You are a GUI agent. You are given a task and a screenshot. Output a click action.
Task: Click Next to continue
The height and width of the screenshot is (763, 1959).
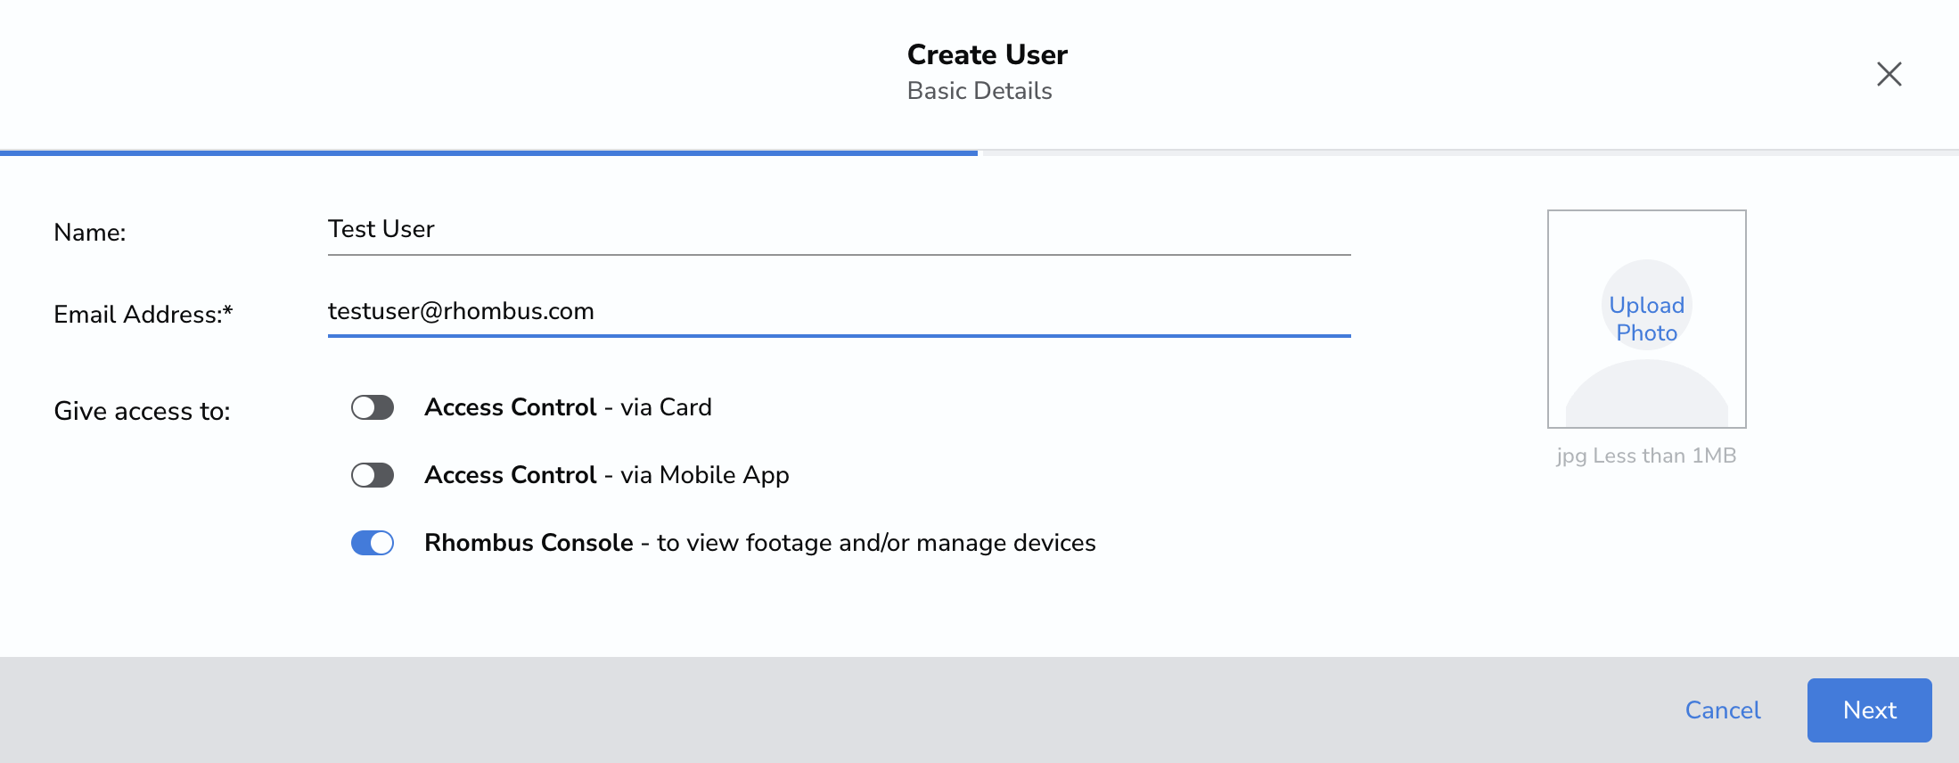1869,710
